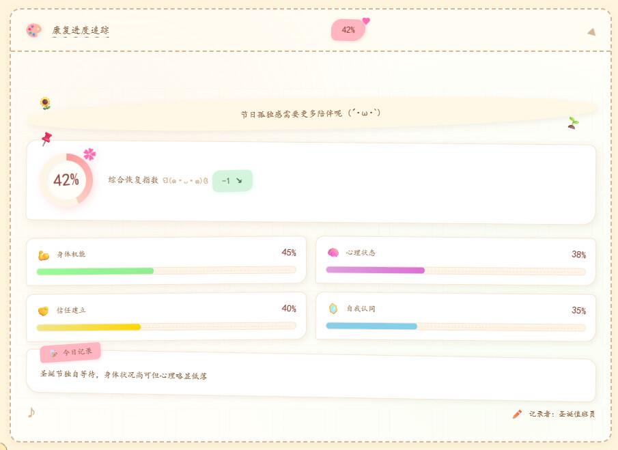The image size is (618, 450).
Task: Collapse the panel with the triangle arrow
Action: tap(591, 32)
